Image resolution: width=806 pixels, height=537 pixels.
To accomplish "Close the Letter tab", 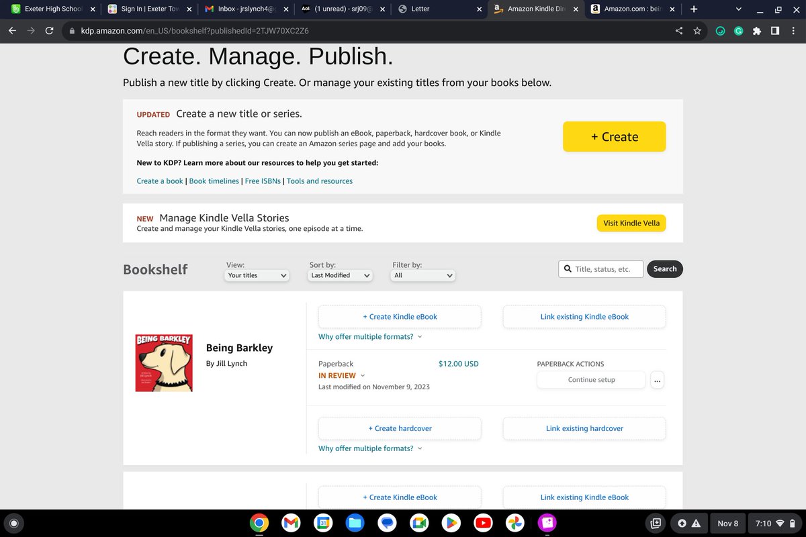I will 479,9.
